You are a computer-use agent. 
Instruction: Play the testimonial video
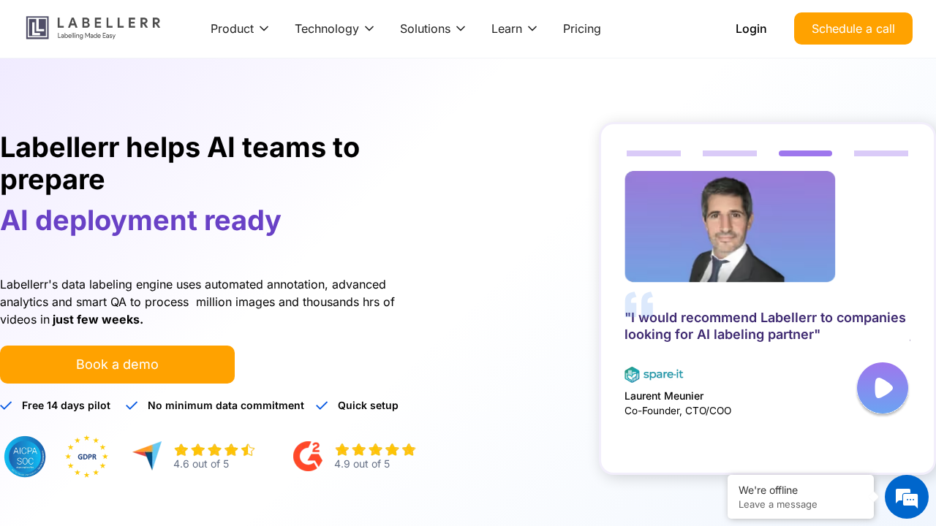point(883,388)
